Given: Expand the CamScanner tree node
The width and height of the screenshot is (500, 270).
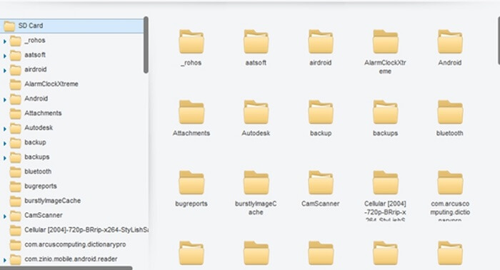Looking at the screenshot, I should click(x=5, y=217).
